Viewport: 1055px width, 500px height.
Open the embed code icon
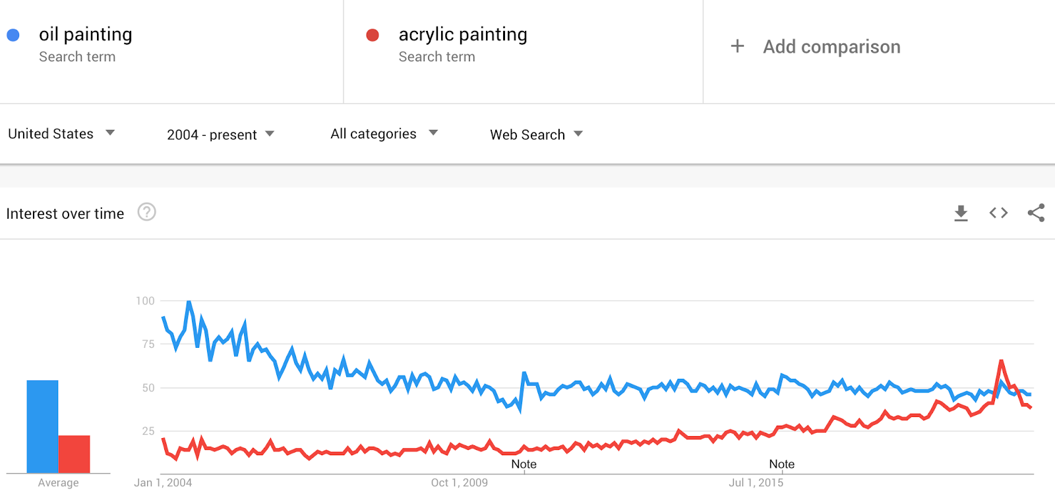[x=998, y=213]
